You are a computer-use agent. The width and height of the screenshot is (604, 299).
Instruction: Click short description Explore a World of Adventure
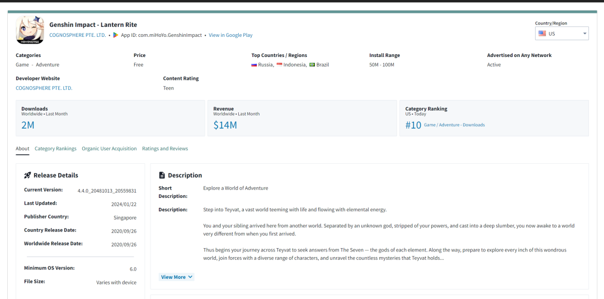pos(236,188)
